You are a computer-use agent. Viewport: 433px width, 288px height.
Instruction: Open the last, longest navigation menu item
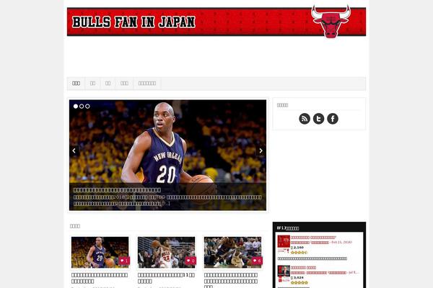coord(147,84)
